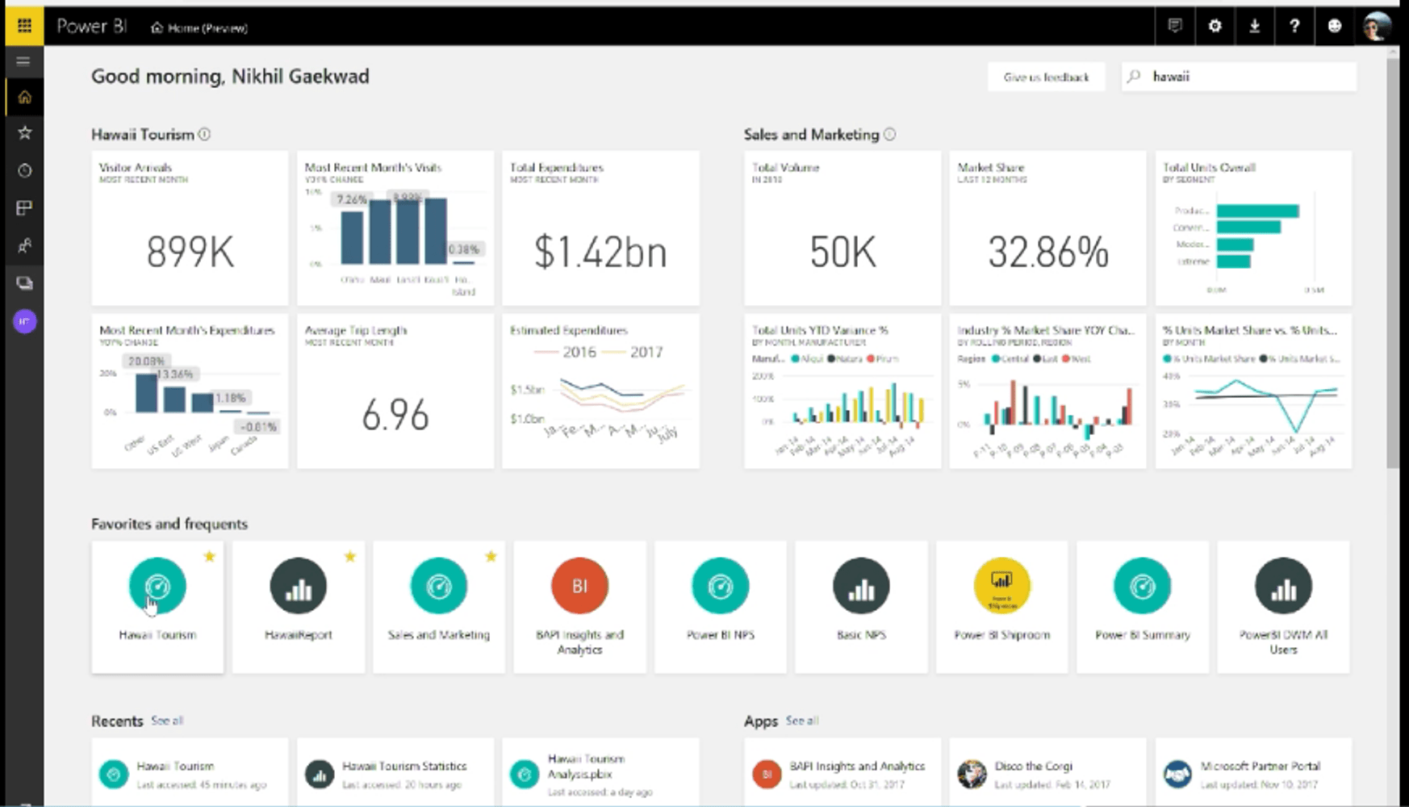Open Power BI Summary card
Screen dimensions: 1409x807
[1143, 607]
